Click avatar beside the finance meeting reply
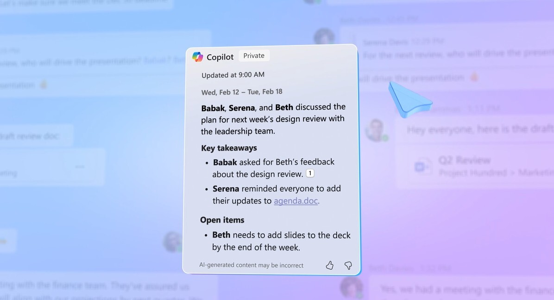 (351, 287)
